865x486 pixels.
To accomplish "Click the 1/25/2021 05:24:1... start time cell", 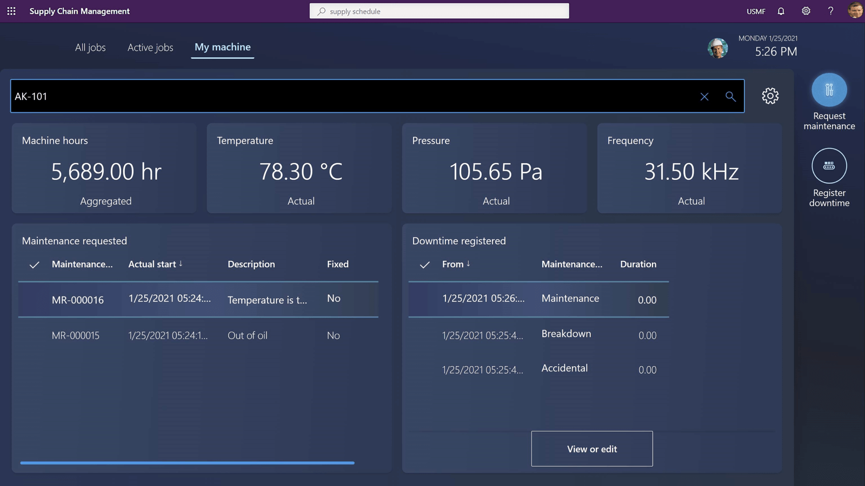I will tap(168, 335).
